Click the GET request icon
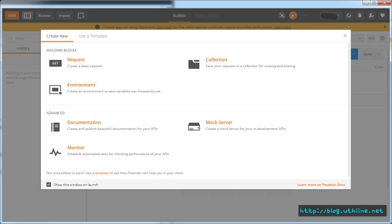 click(x=55, y=63)
